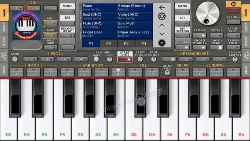Image resolution: width=250 pixels, height=141 pixels.
Task: Switch to the P3 page tab
Action: click(126, 43)
